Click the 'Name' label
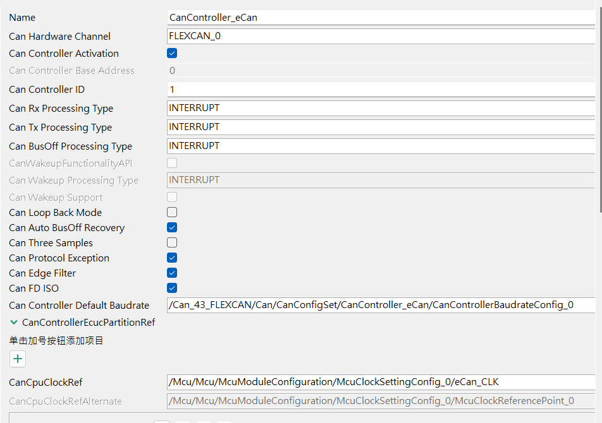Screen dimensions: 602x423 pos(22,18)
